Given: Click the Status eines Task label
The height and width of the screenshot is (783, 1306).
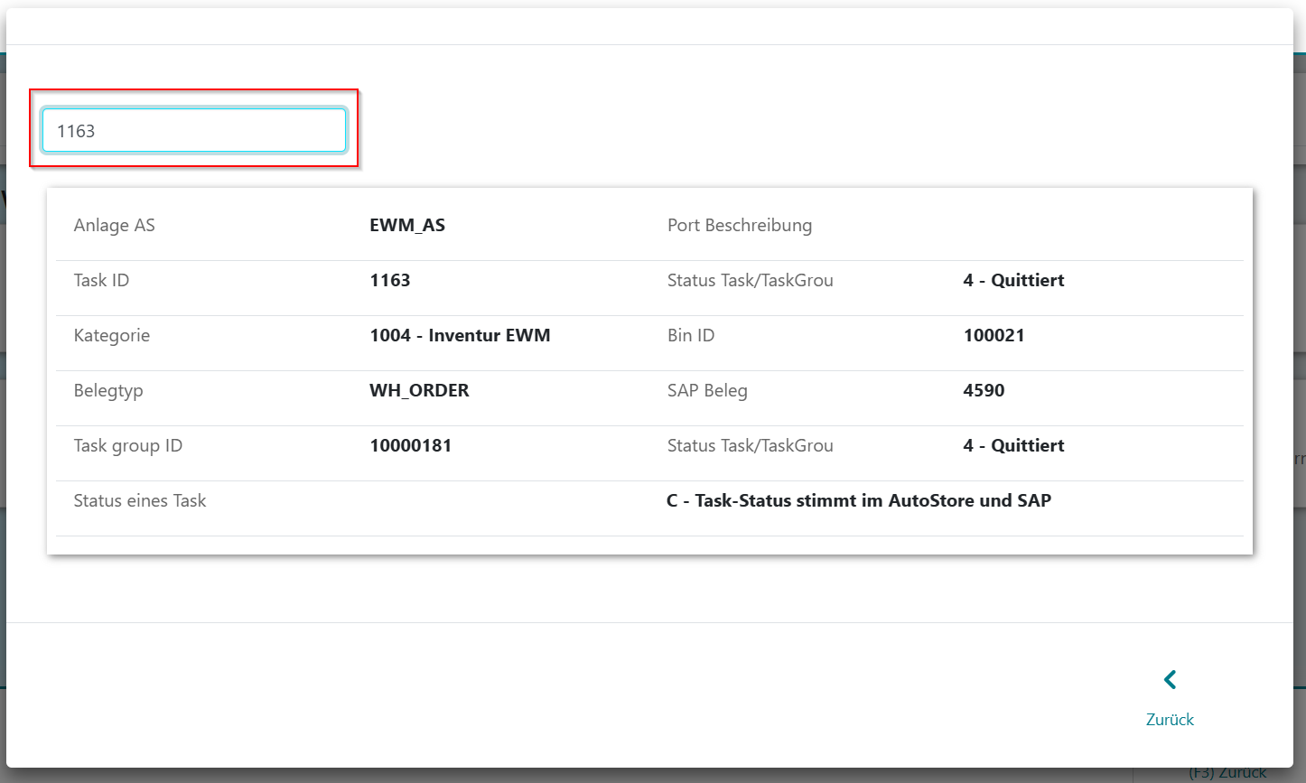Looking at the screenshot, I should 140,501.
